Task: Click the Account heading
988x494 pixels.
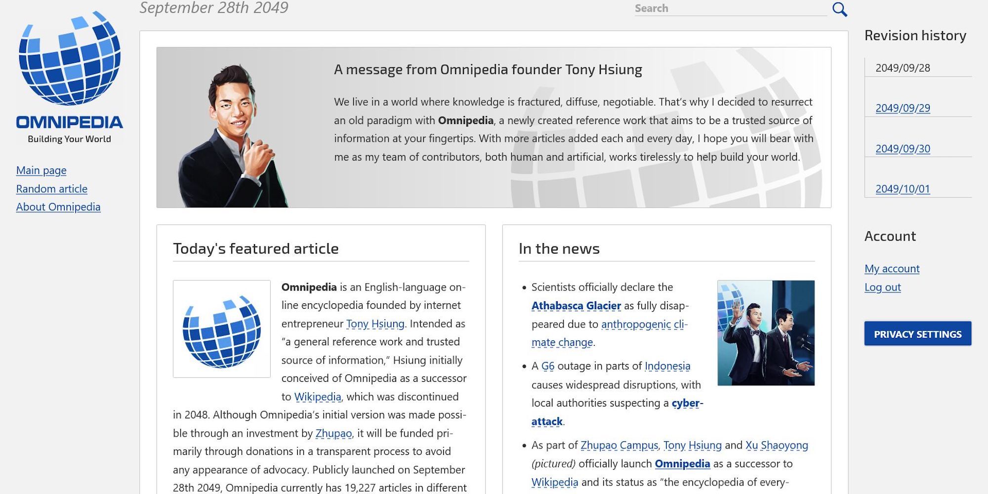Action: coord(890,236)
